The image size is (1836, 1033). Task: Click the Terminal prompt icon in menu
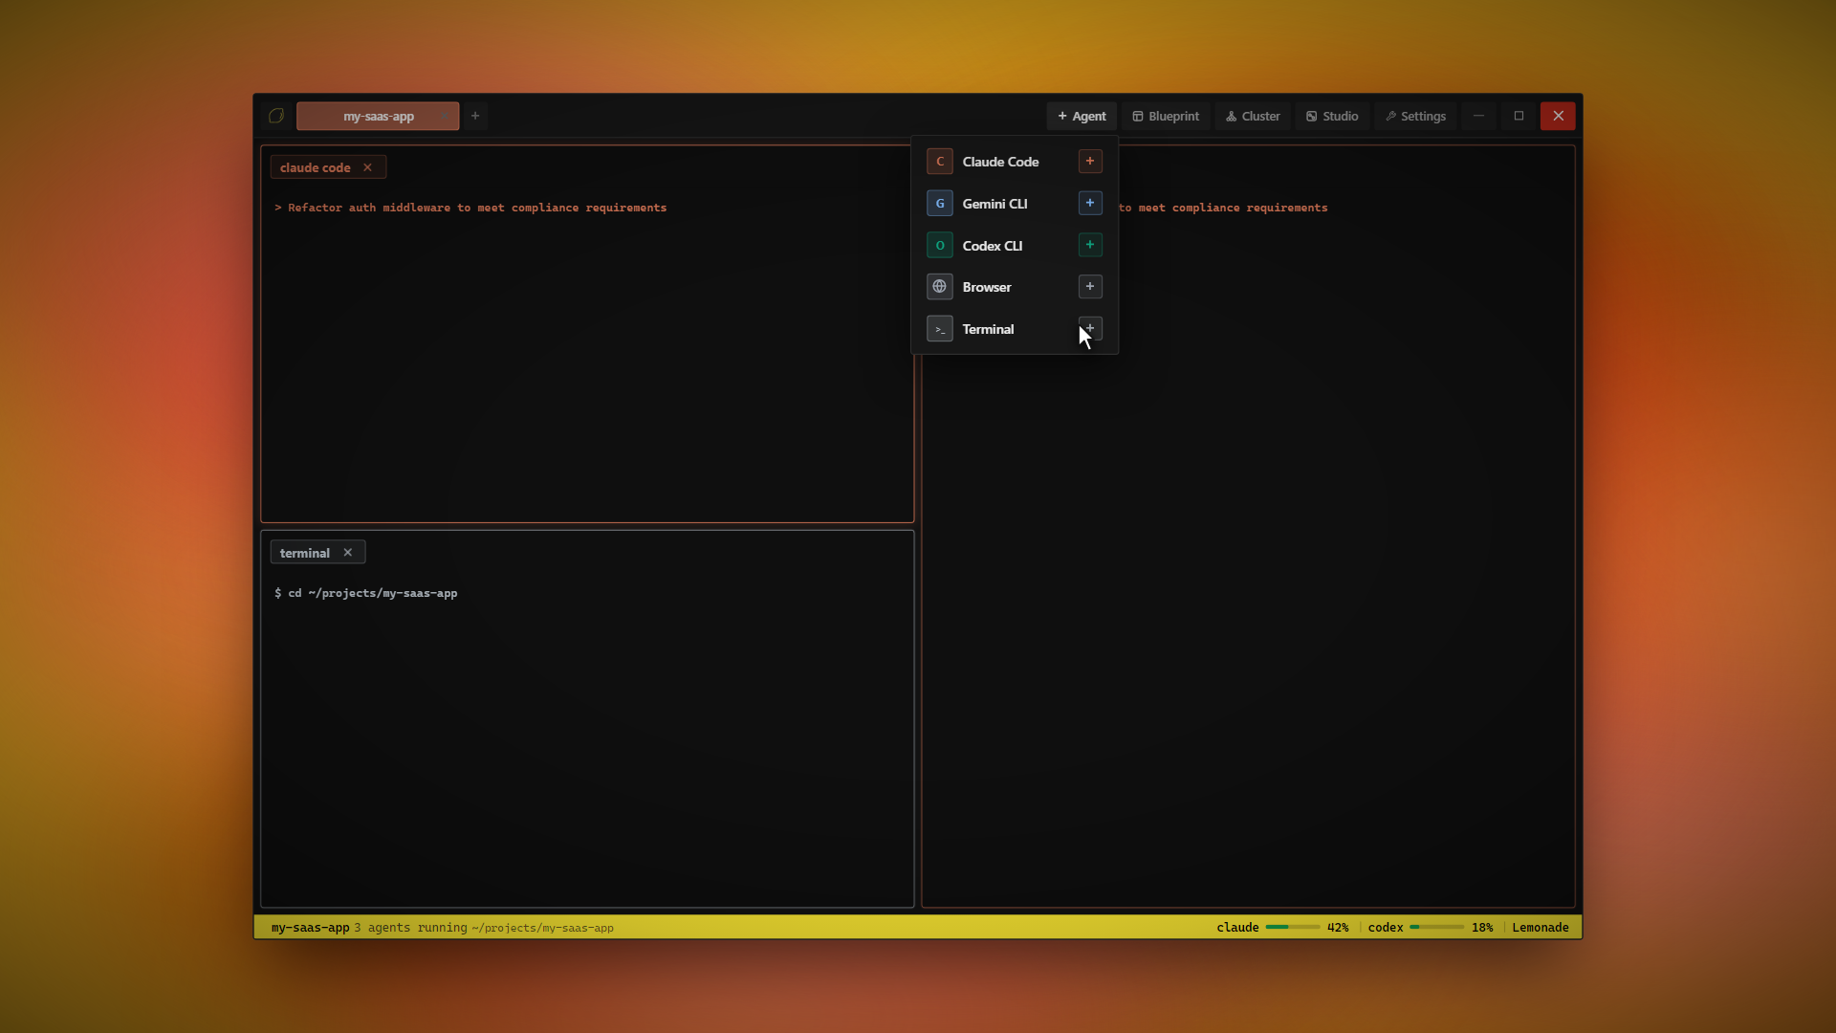tap(940, 329)
